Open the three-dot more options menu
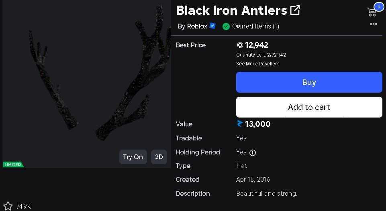The width and height of the screenshot is (386, 211). (x=373, y=24)
